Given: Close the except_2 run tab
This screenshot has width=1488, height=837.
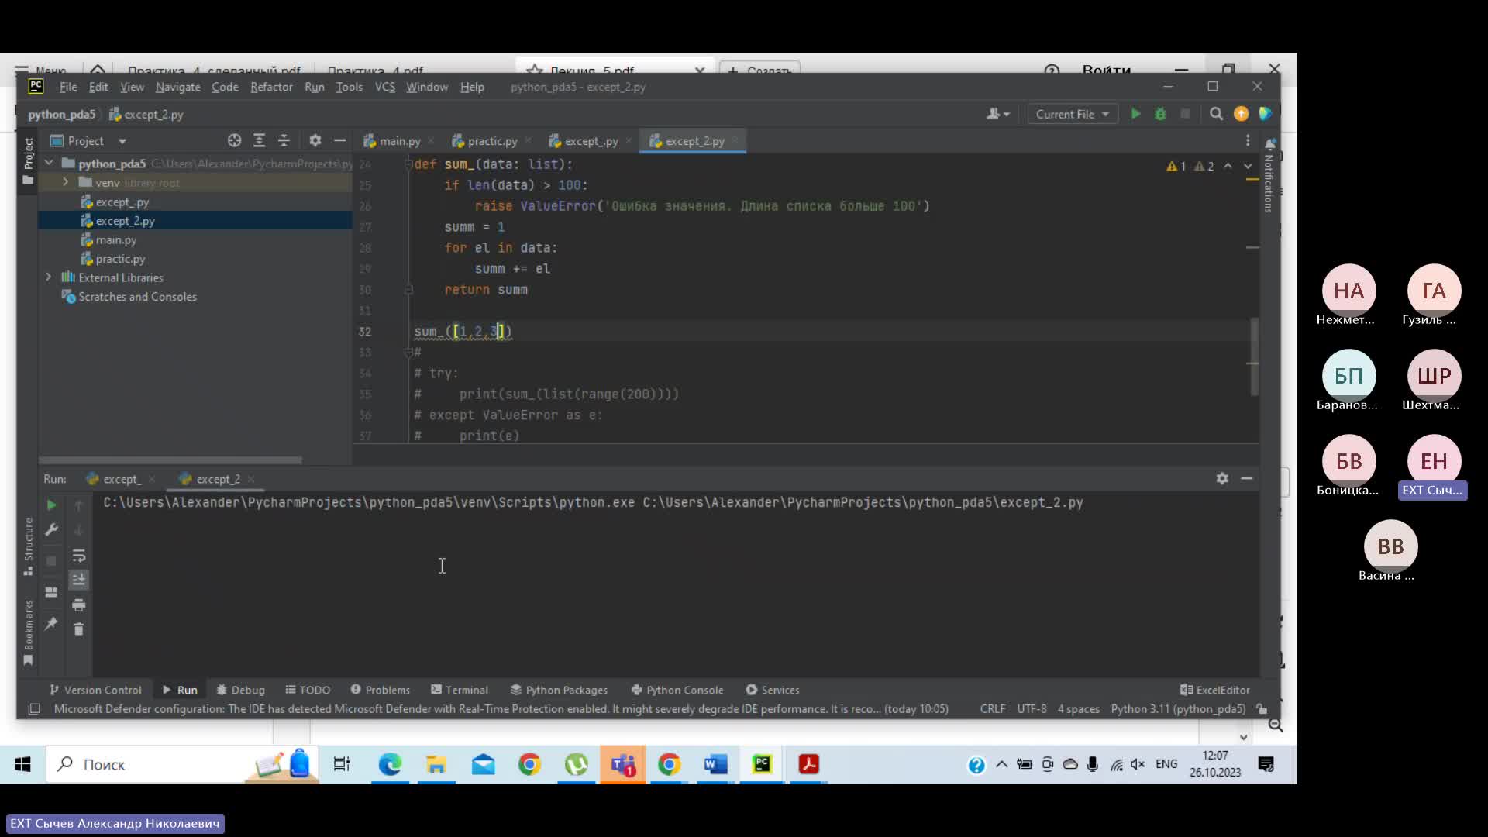Looking at the screenshot, I should tap(251, 479).
